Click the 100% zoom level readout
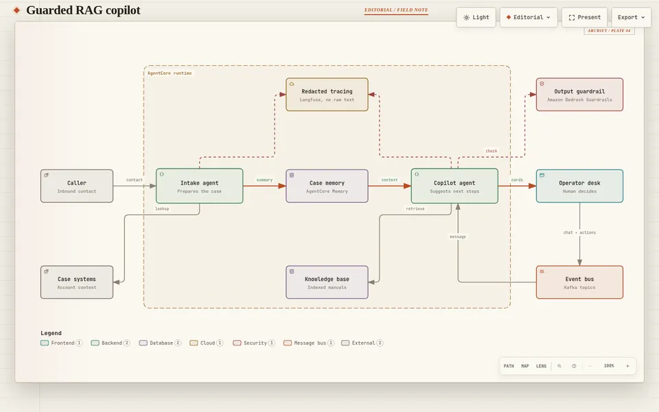This screenshot has width=659, height=412. 609,366
